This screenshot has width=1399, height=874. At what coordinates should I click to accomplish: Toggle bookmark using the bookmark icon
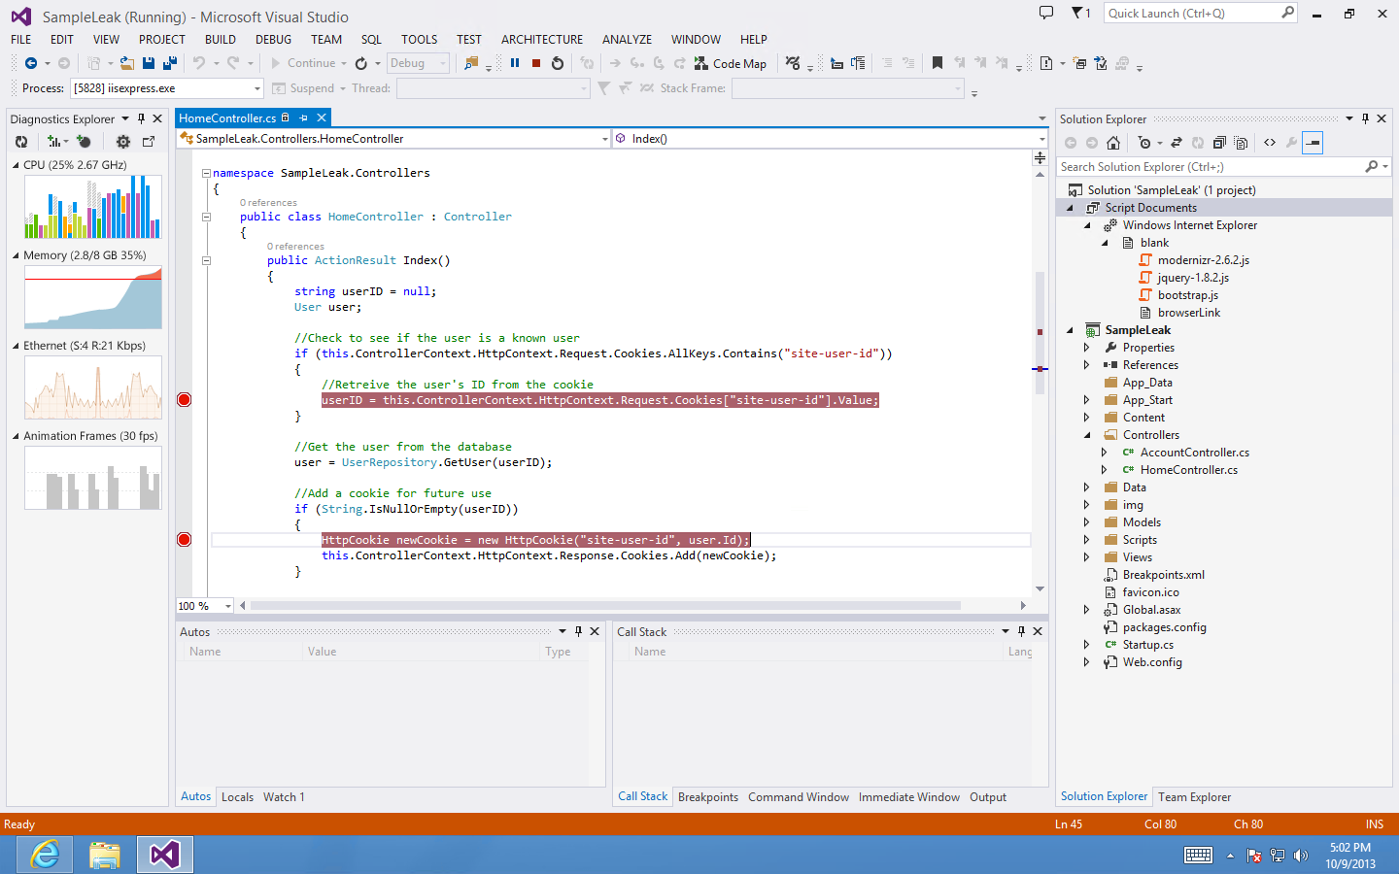coord(938,63)
